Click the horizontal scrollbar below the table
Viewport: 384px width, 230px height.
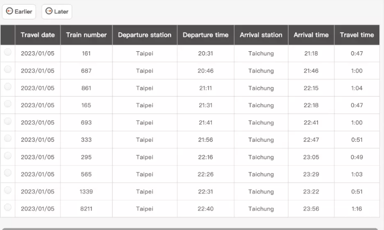click(192, 228)
